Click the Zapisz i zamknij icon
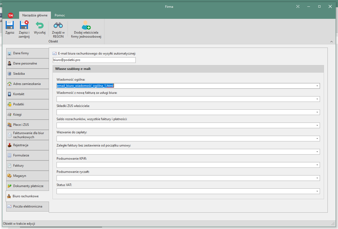Viewport: 338px width, 229px height. 24,26
